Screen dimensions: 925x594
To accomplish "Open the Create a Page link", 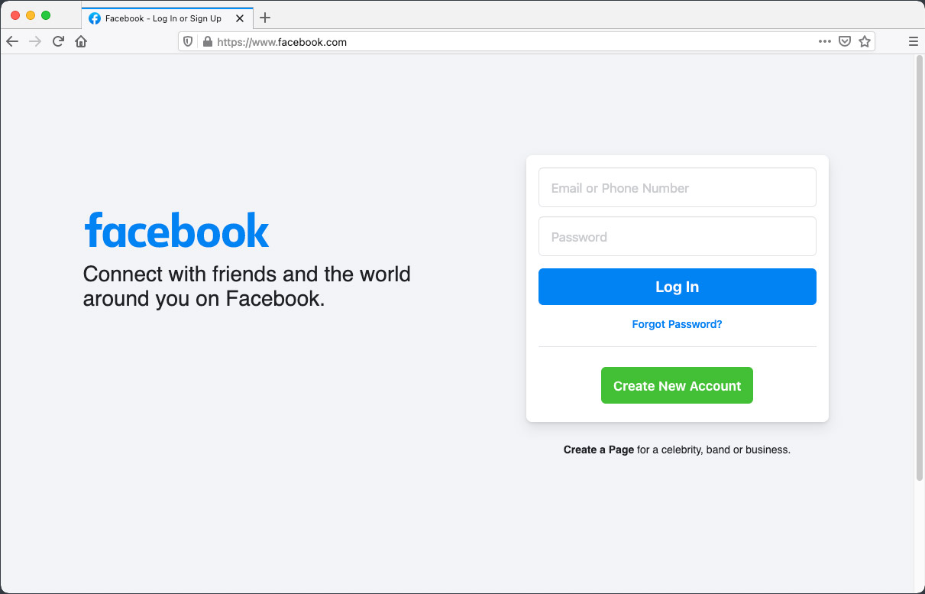I will 599,450.
